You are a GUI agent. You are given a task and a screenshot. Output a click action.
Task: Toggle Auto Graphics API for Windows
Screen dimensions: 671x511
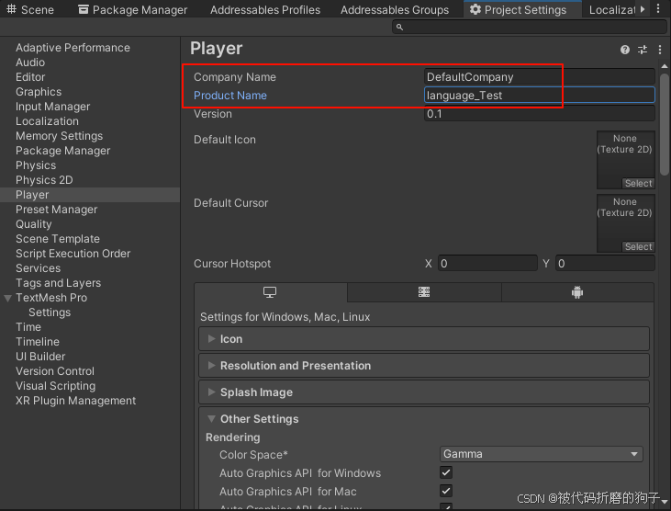[446, 473]
